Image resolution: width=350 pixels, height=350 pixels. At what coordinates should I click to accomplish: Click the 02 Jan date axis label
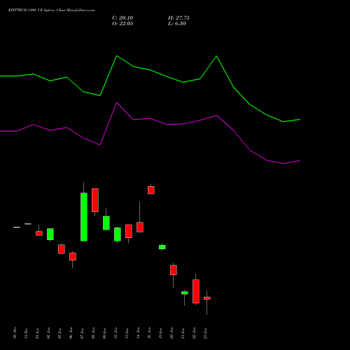click(x=48, y=333)
